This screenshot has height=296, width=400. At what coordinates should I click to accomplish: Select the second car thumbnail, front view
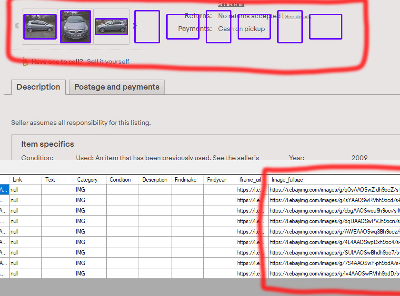[x=75, y=27]
